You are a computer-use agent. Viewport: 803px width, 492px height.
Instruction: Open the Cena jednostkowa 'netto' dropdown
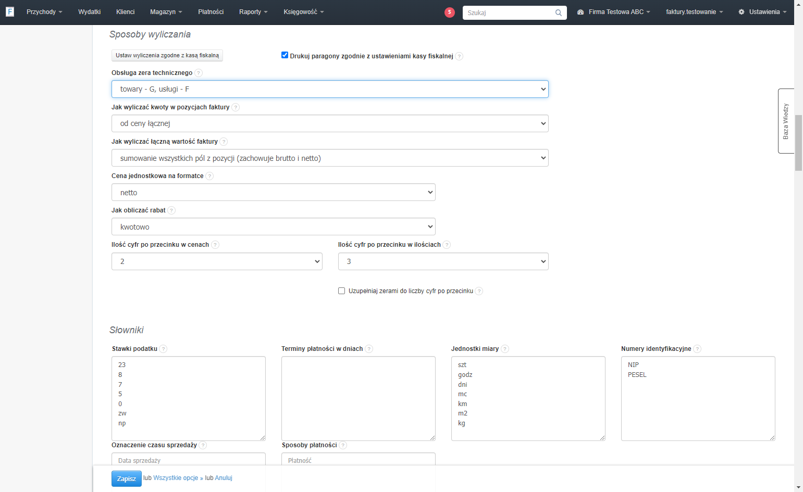[x=274, y=192]
